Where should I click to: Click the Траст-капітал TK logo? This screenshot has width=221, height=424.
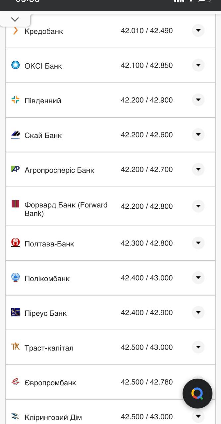(x=16, y=347)
